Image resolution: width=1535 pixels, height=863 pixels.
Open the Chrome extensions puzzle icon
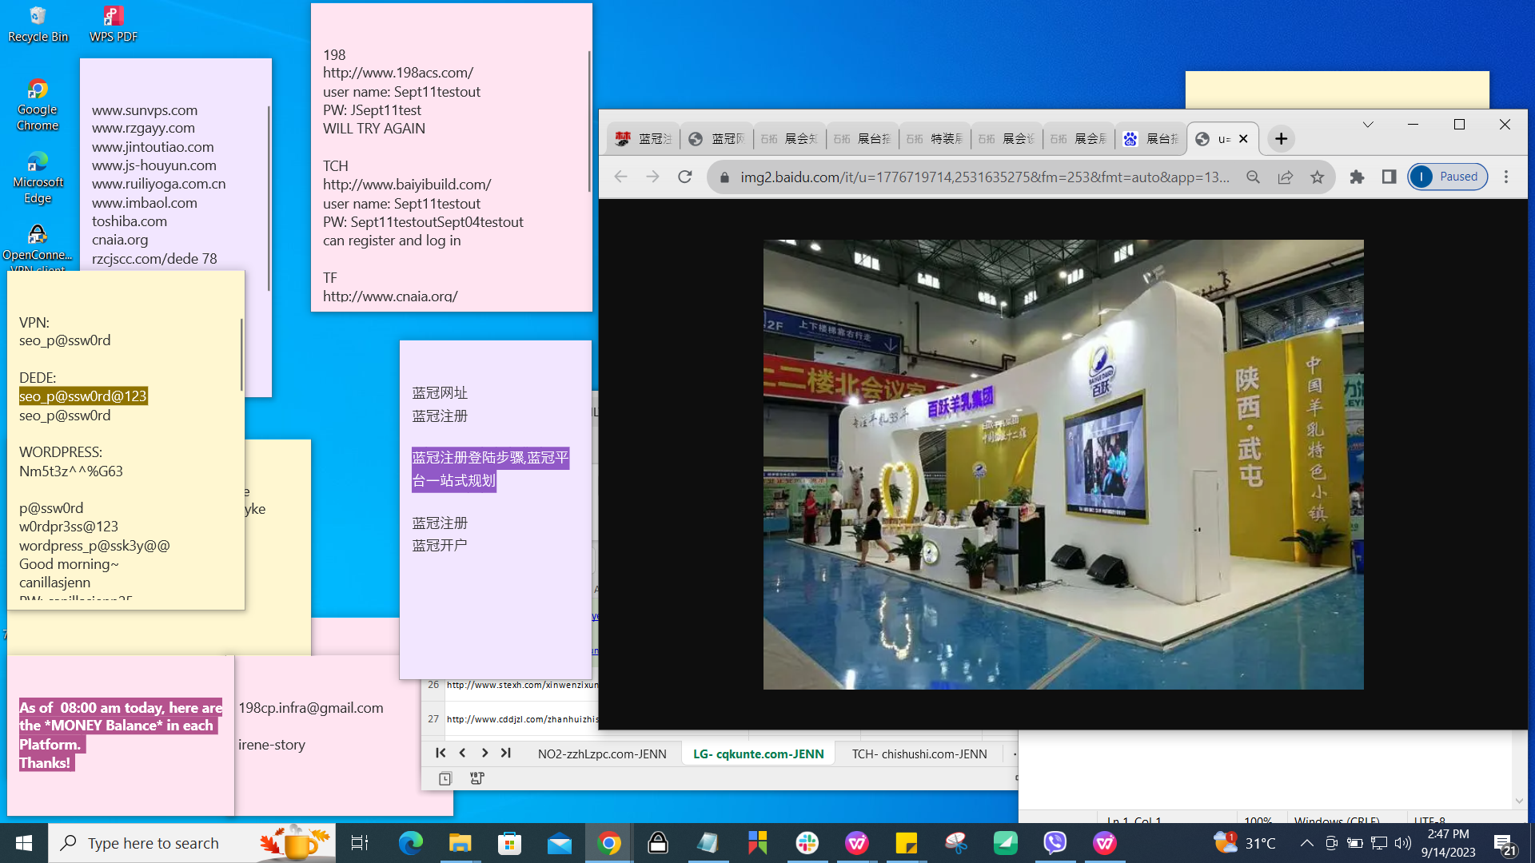[x=1357, y=177]
